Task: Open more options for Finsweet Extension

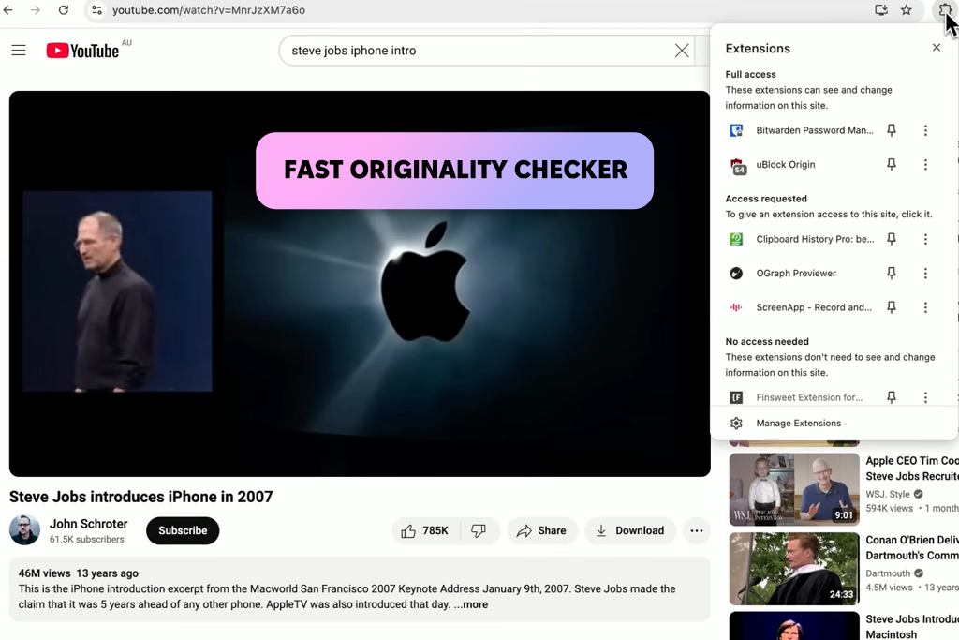Action: point(925,397)
